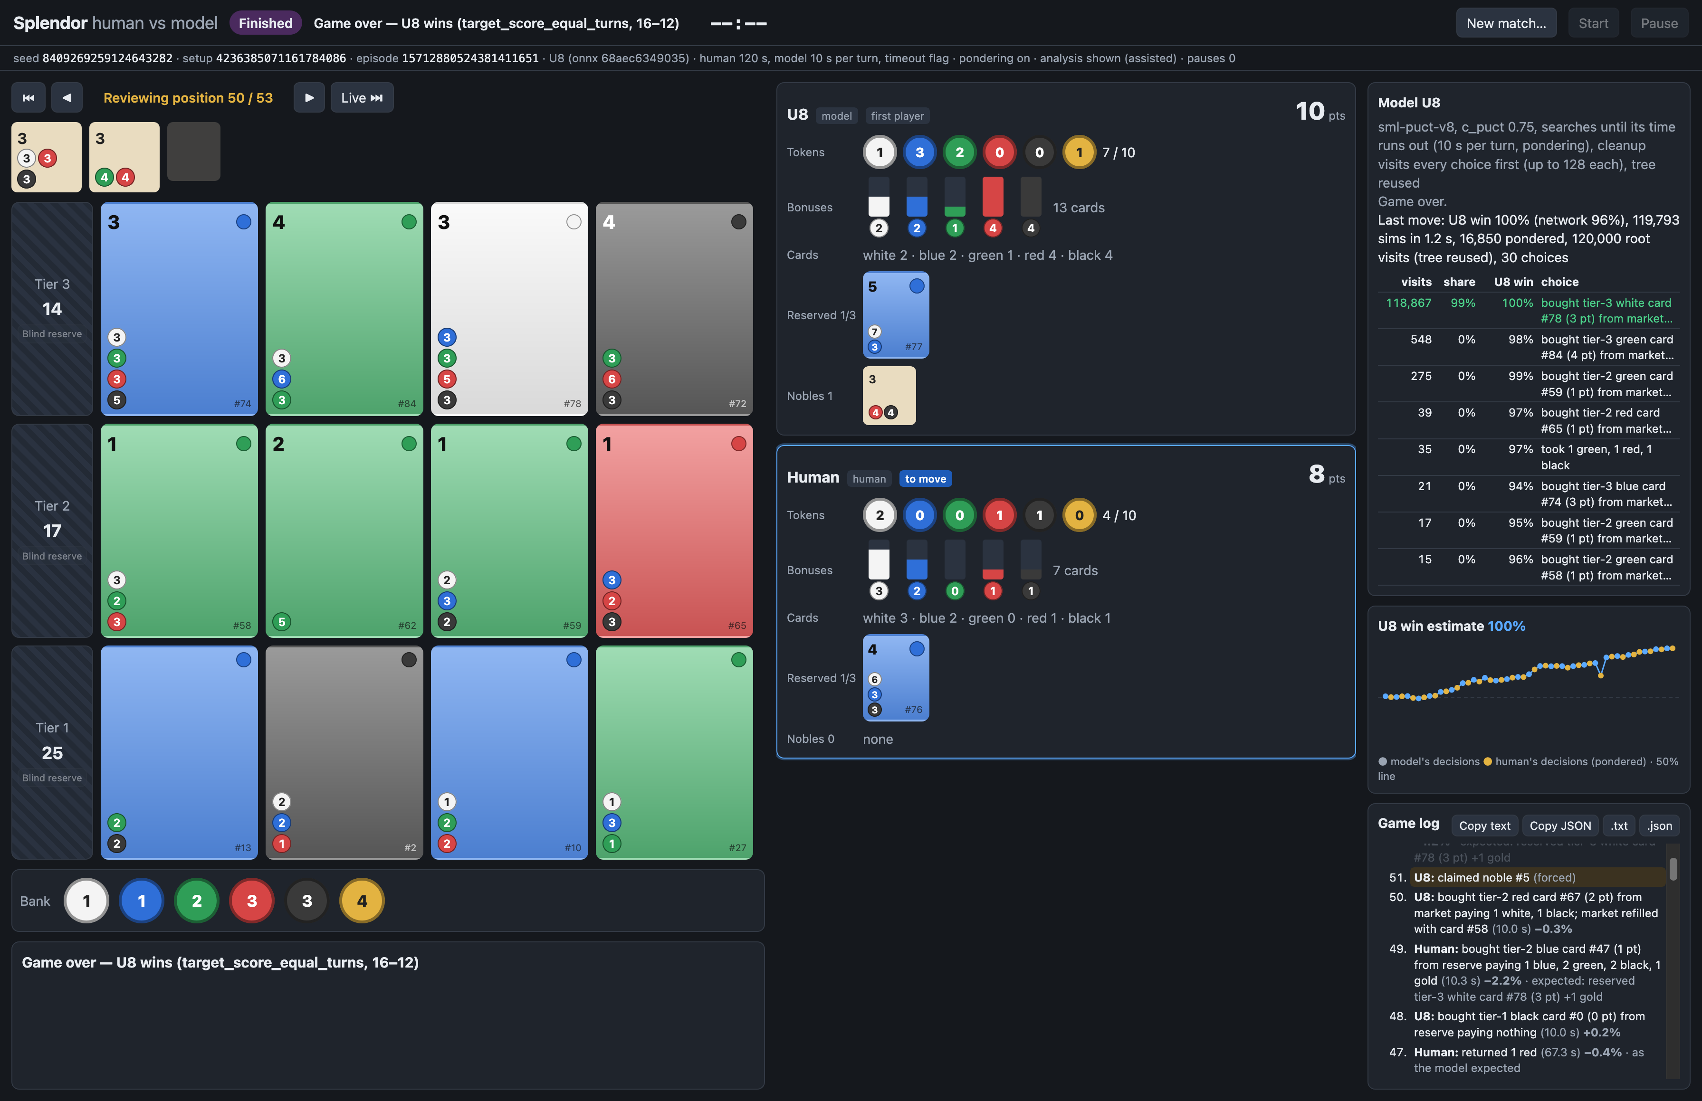Viewport: 1702px width, 1101px height.
Task: Download game log as .txt
Action: [x=1619, y=826]
